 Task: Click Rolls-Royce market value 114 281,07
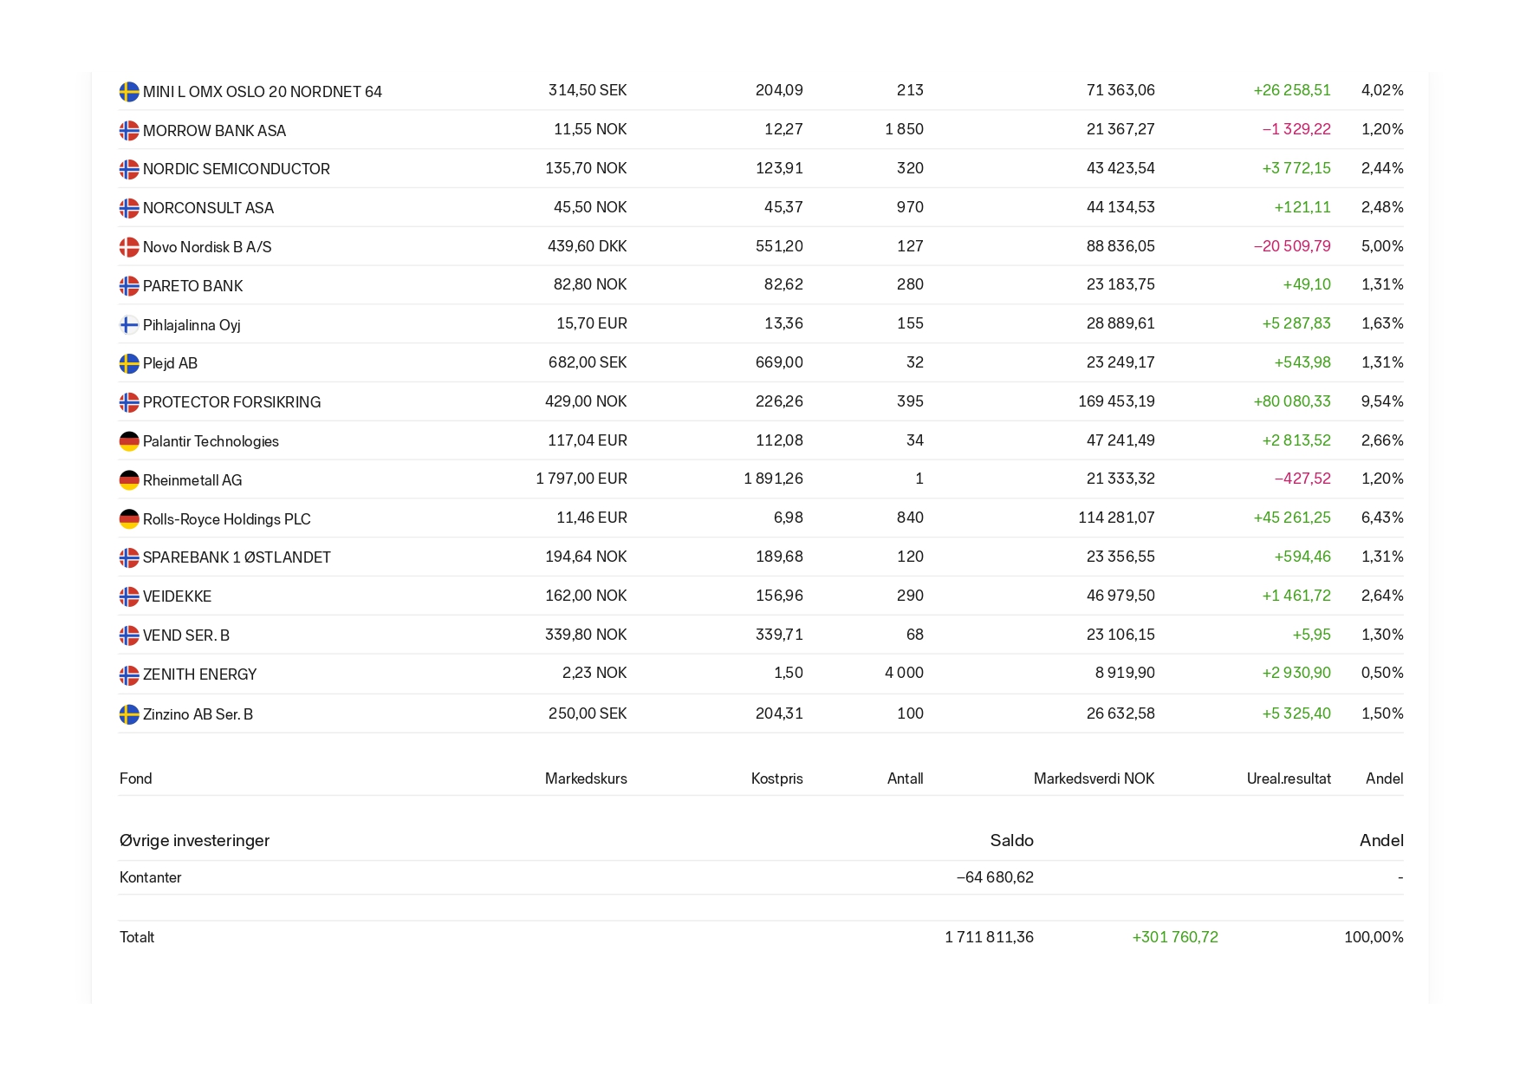pos(1116,518)
